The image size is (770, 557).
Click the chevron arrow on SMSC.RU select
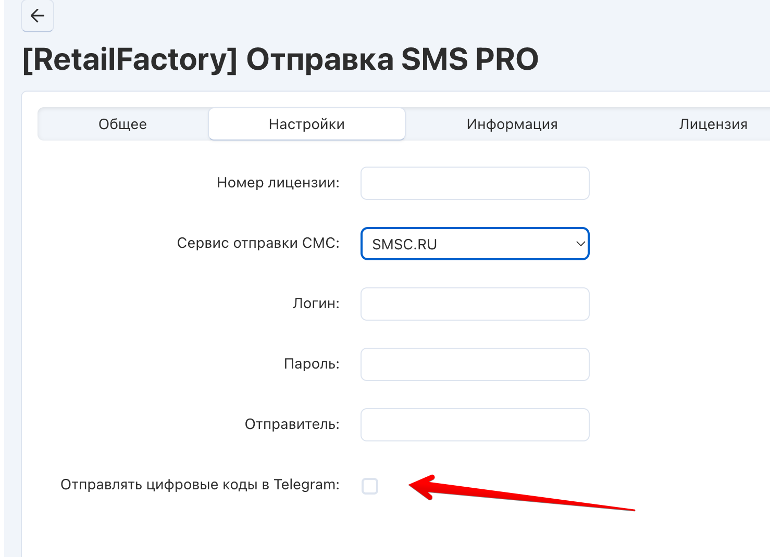tap(580, 244)
